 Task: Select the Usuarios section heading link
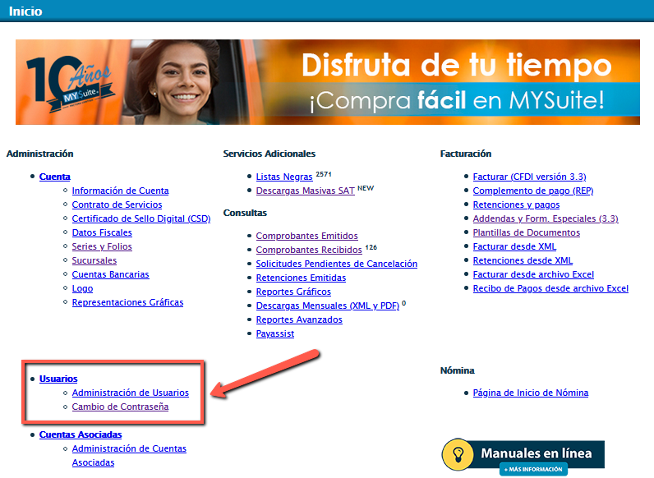[x=58, y=379]
